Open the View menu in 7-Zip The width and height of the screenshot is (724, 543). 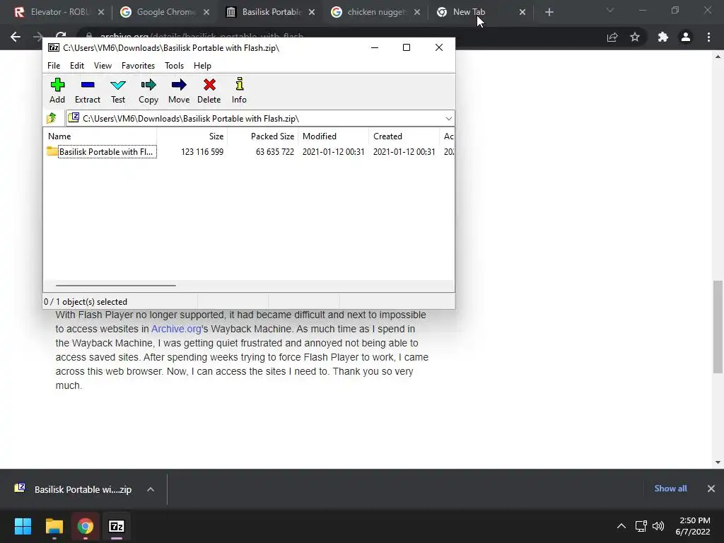pyautogui.click(x=103, y=66)
